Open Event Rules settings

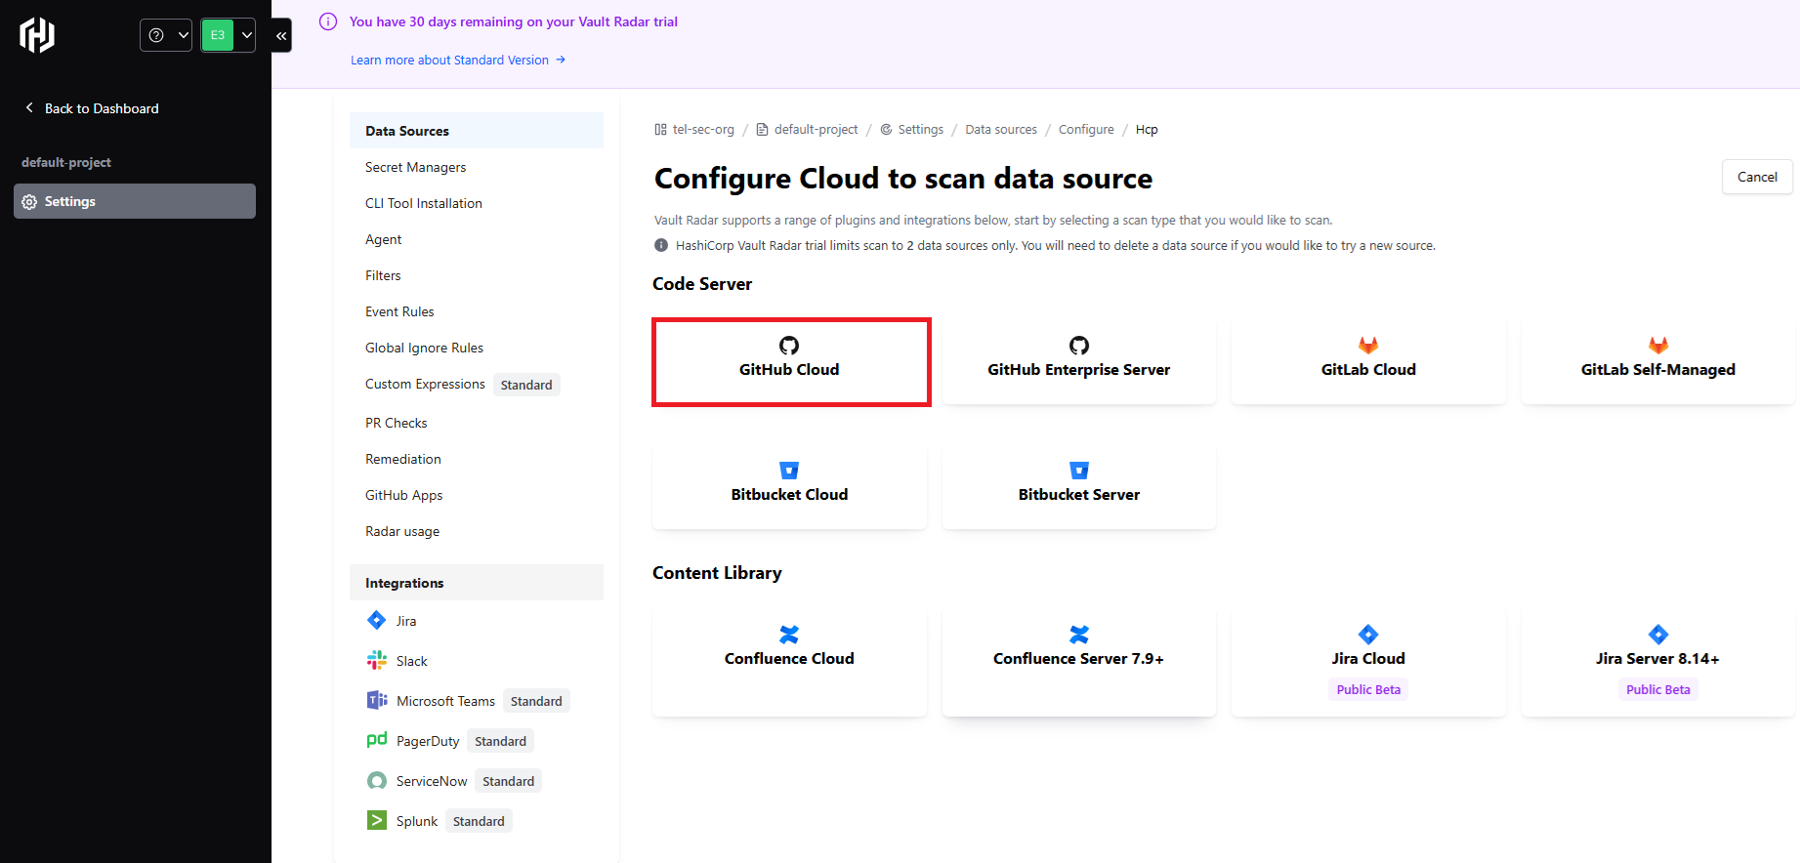pyautogui.click(x=399, y=311)
